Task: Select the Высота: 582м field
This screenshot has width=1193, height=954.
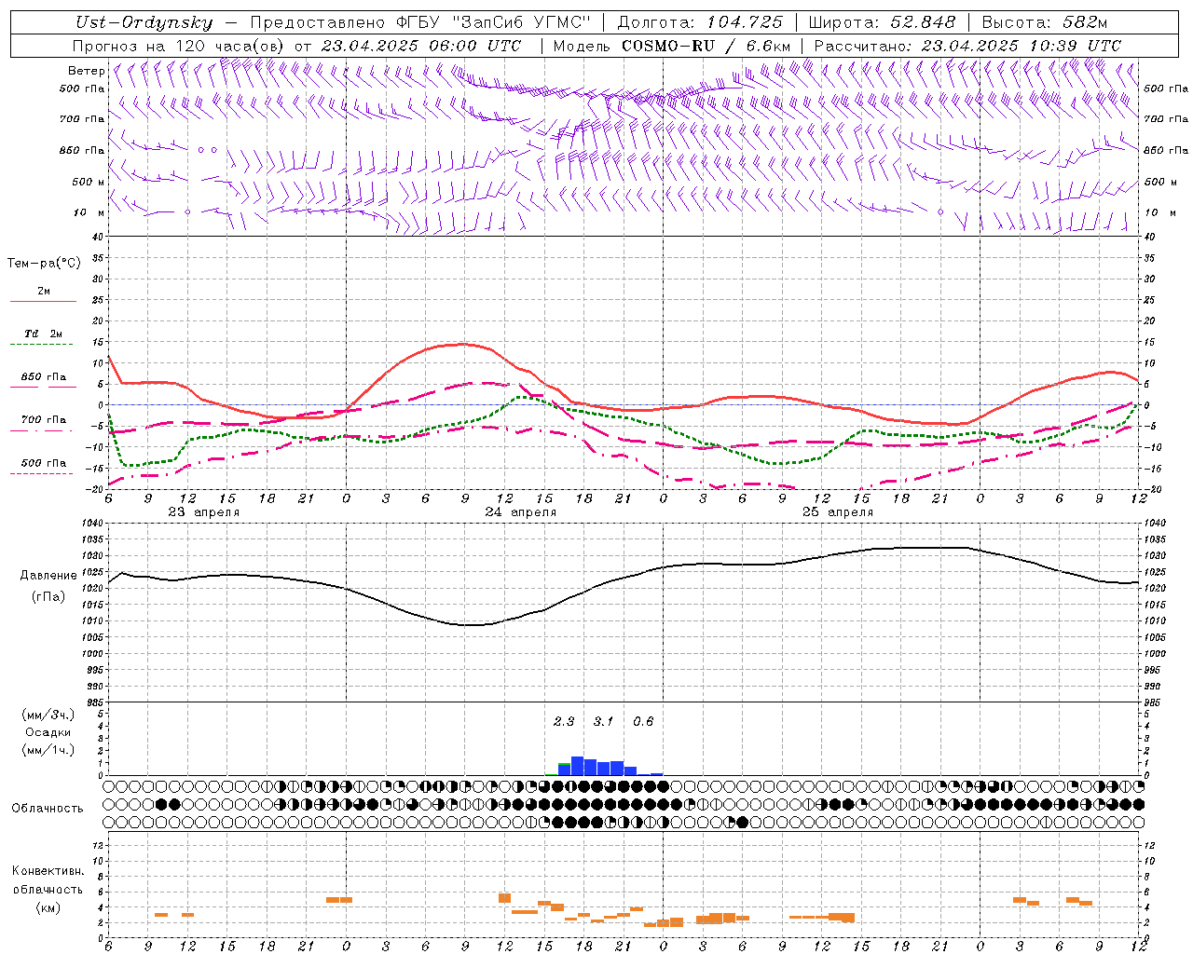Action: click(1045, 22)
